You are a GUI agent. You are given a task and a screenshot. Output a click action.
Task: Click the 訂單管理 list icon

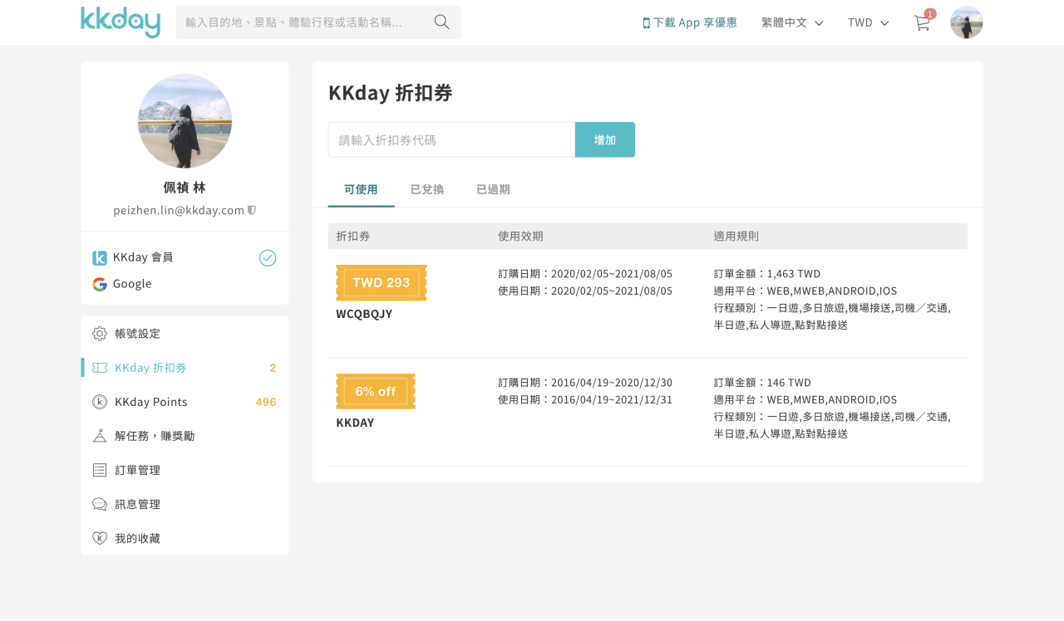pos(100,470)
